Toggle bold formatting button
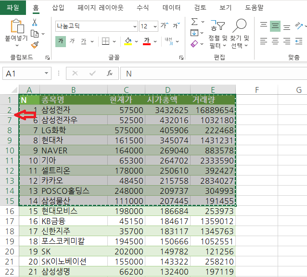Viewport: 307px width, 277px height. point(61,41)
